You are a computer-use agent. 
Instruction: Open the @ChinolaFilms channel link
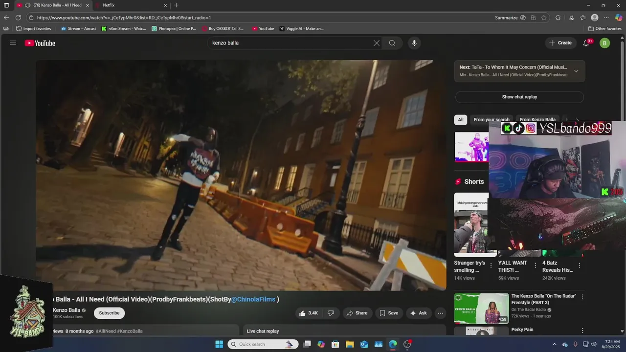253,299
